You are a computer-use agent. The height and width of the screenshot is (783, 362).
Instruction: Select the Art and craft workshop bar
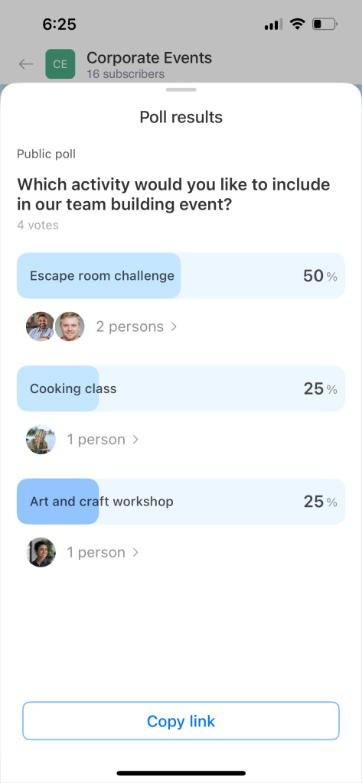[x=181, y=502]
